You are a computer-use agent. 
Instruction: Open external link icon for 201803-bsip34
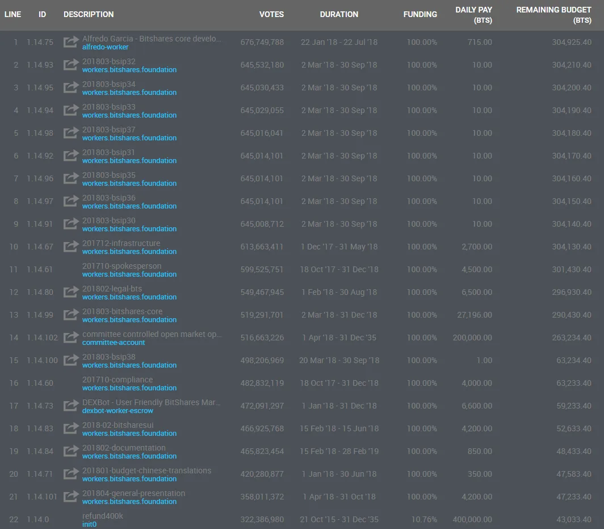pos(71,87)
